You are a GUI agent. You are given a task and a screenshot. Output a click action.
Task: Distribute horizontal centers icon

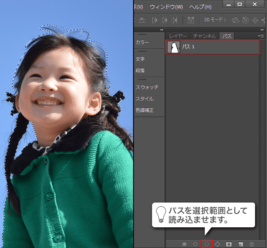[x=164, y=20]
